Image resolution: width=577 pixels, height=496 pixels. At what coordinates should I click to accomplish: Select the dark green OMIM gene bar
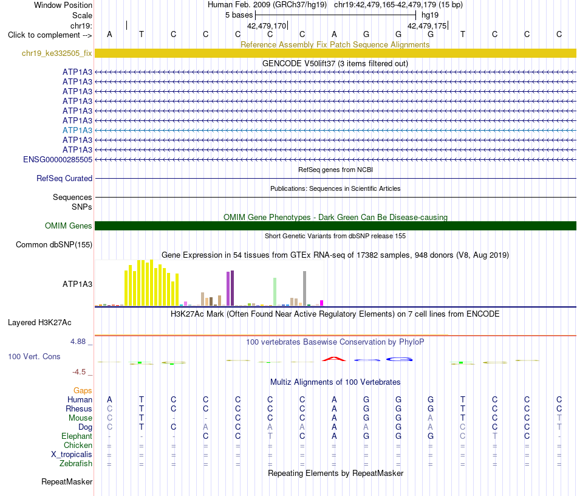point(335,226)
